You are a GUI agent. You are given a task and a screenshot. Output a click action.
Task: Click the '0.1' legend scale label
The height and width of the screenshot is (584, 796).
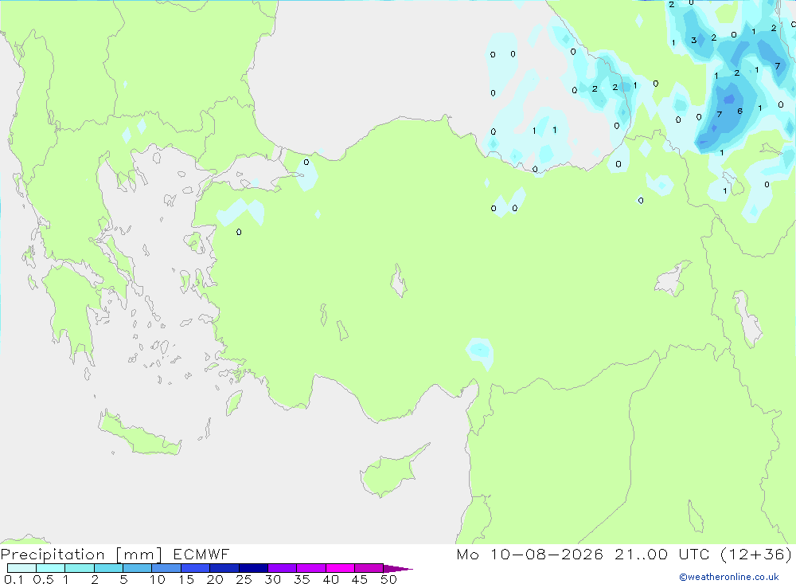(13, 579)
